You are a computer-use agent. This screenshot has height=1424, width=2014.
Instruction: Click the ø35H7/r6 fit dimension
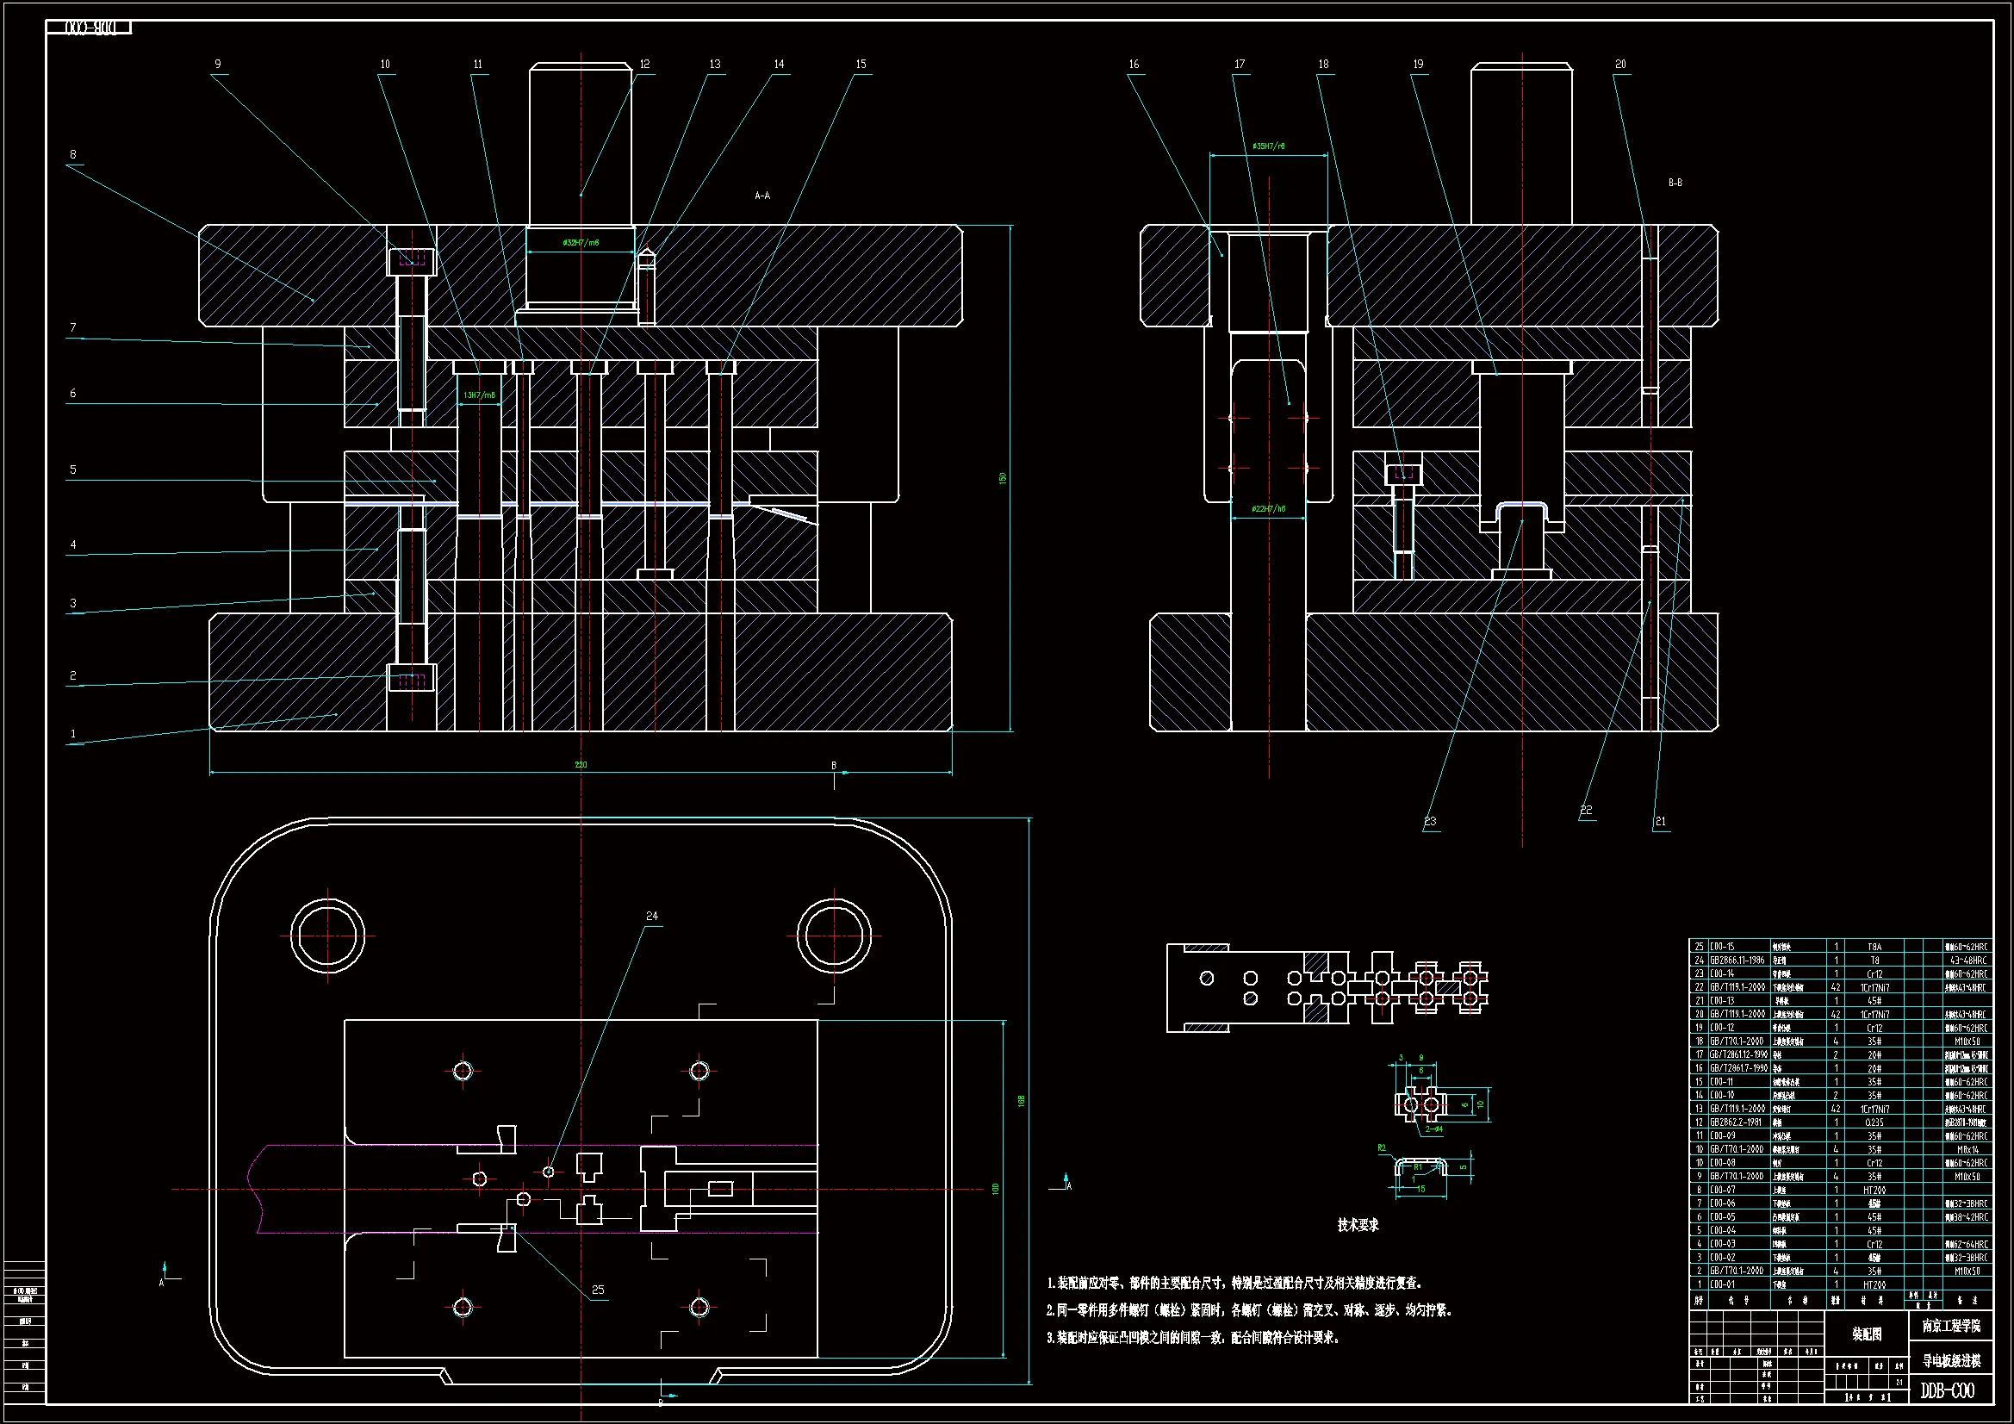tap(1268, 146)
